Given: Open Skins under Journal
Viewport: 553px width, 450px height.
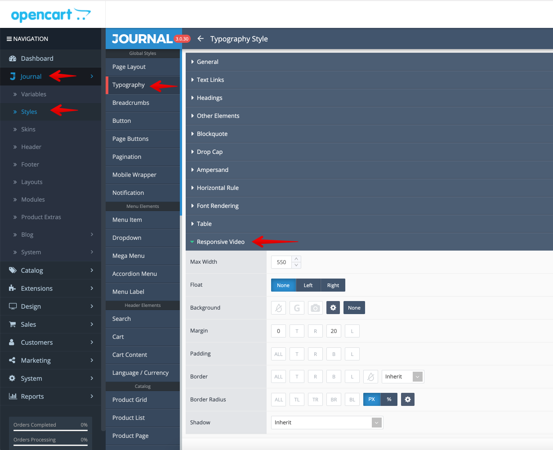Looking at the screenshot, I should click(50, 129).
